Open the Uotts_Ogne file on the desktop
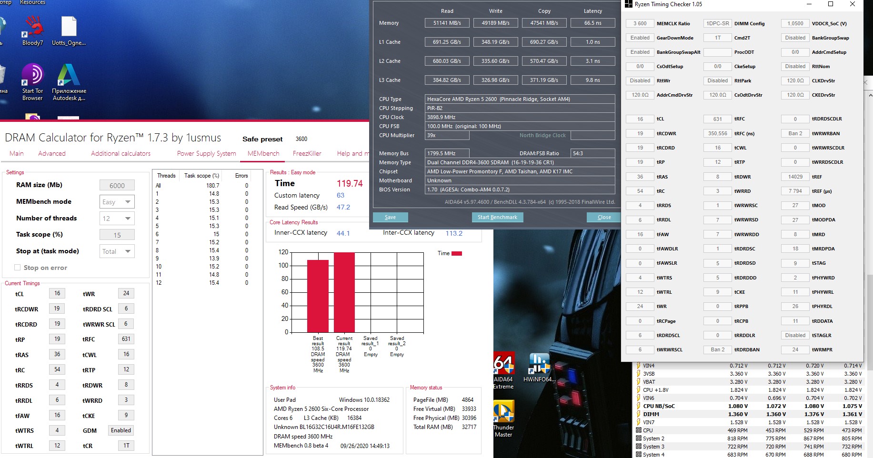873x458 pixels. point(69,31)
